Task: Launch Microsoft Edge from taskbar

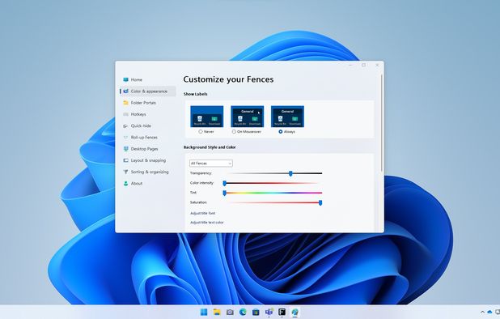Action: (243, 312)
